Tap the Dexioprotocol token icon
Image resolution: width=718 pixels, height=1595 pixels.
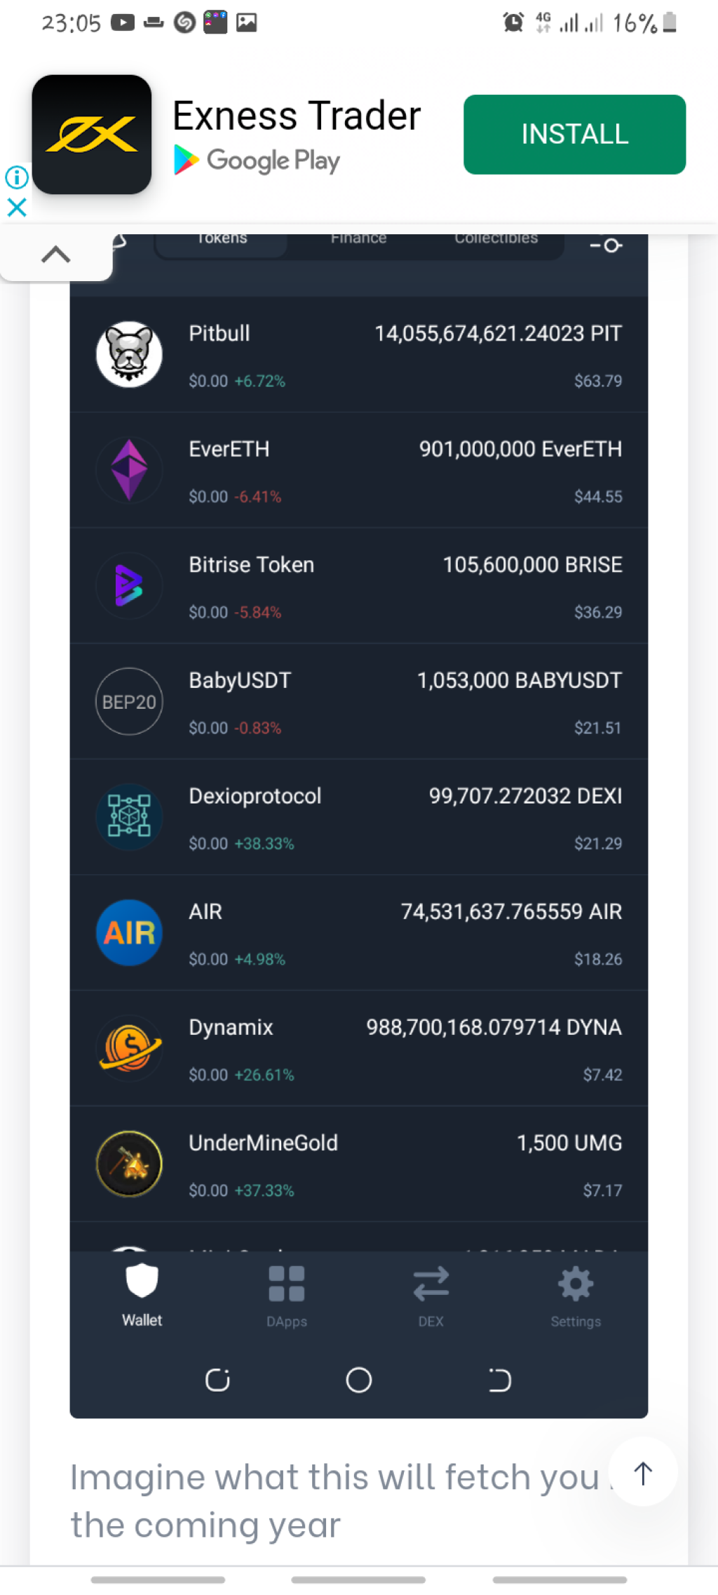(129, 817)
